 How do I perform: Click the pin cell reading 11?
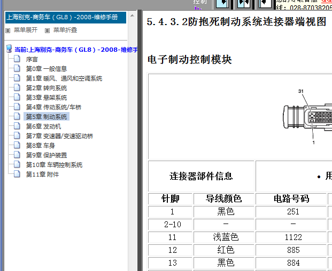point(170,237)
